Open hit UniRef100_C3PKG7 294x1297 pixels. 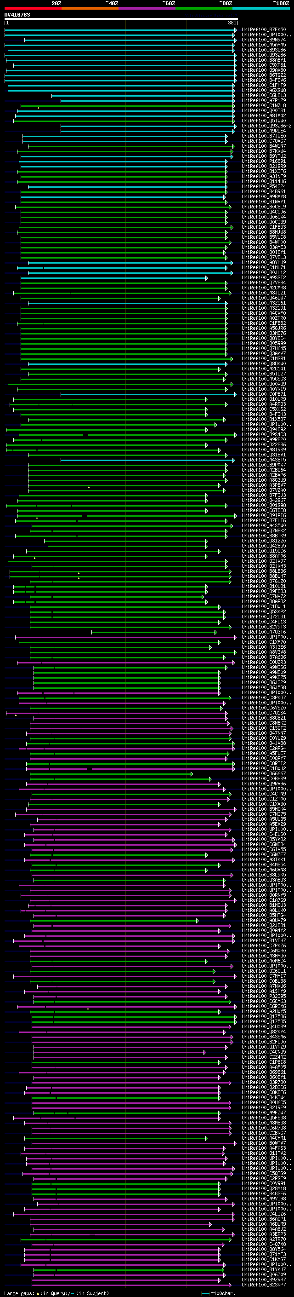click(263, 698)
